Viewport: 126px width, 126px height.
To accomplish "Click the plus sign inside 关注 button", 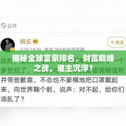I will (x=112, y=42).
